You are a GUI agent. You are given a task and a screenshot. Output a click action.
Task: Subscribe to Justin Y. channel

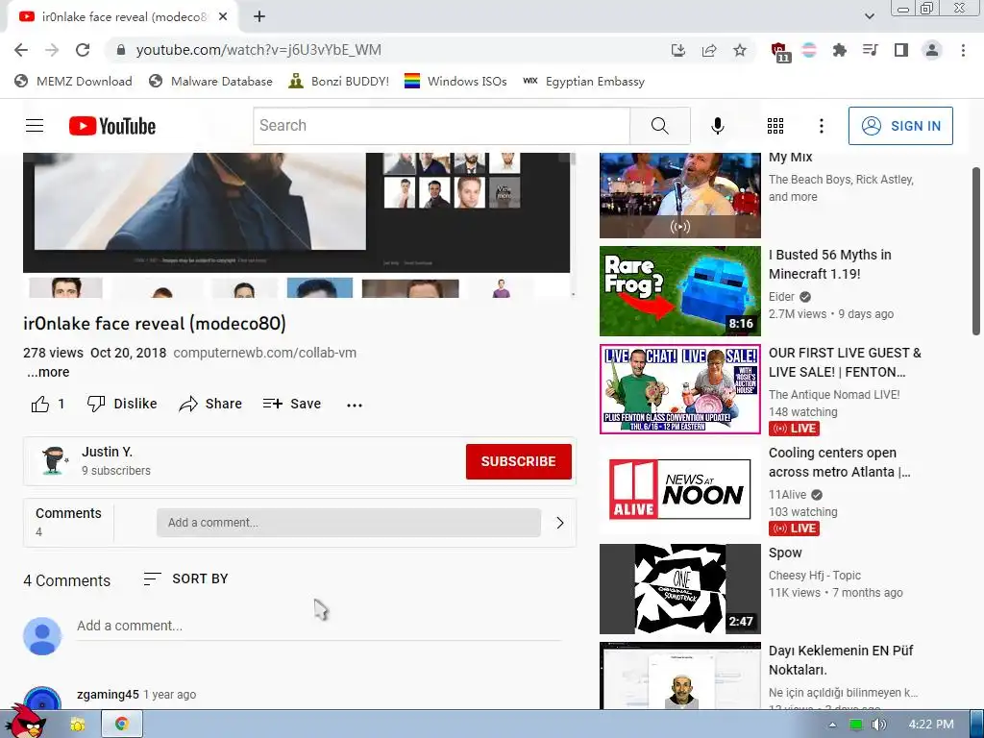pos(518,461)
